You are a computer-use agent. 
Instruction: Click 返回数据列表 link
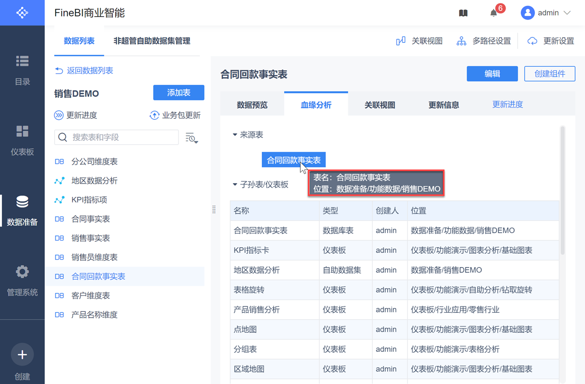click(x=90, y=71)
